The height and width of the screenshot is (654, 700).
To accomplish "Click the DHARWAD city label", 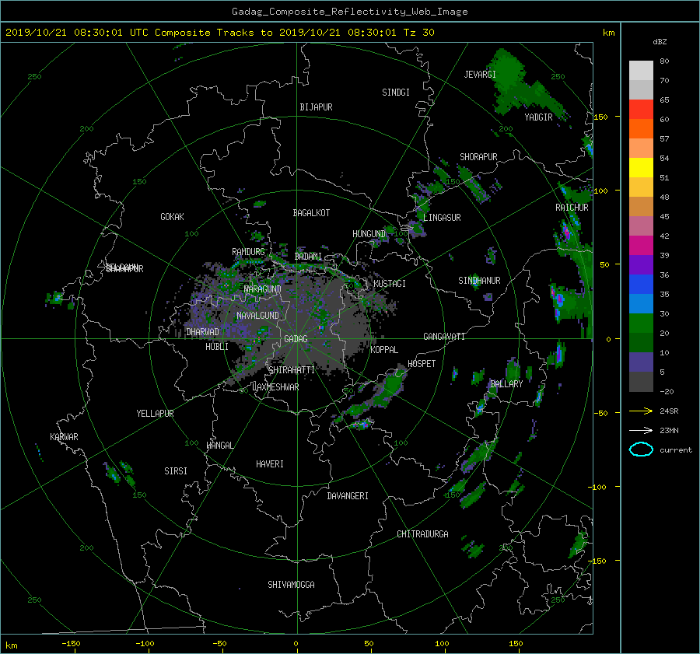I will tap(203, 332).
